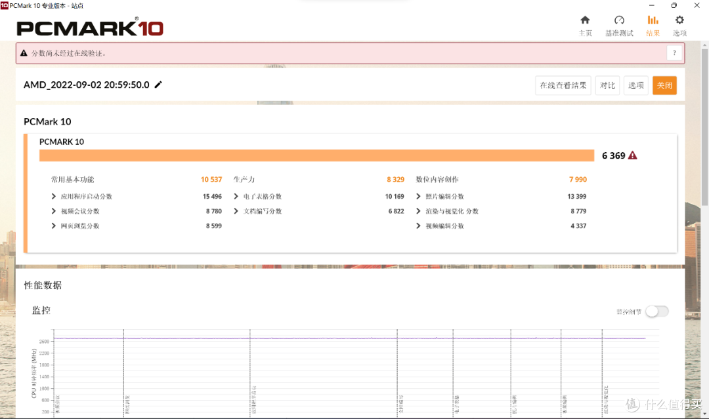Click the Digital Content Creation score 7 990
The image size is (709, 419).
(x=578, y=179)
